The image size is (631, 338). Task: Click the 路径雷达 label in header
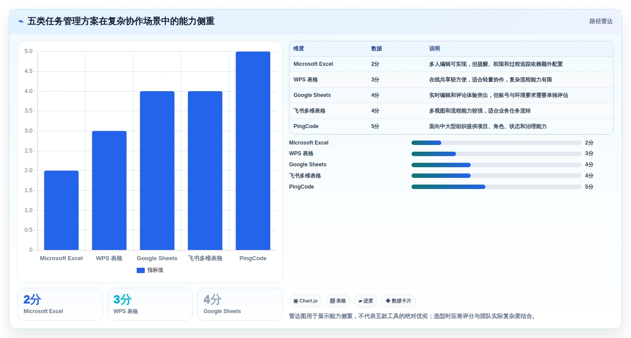point(601,21)
